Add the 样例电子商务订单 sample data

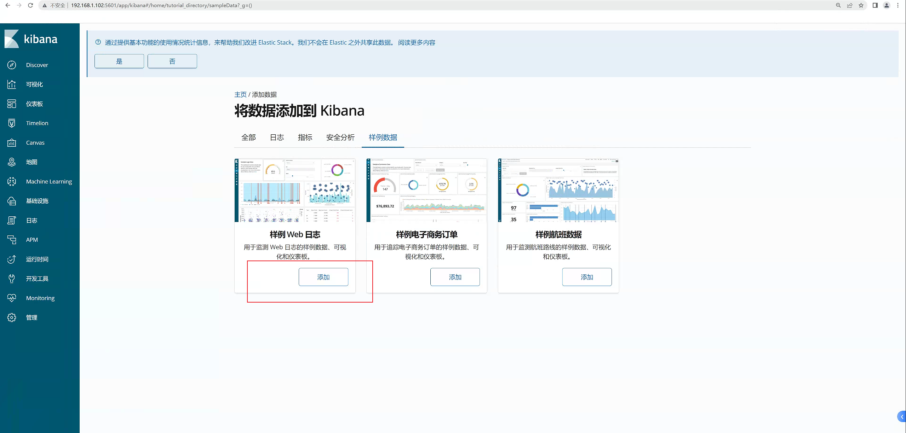(455, 277)
